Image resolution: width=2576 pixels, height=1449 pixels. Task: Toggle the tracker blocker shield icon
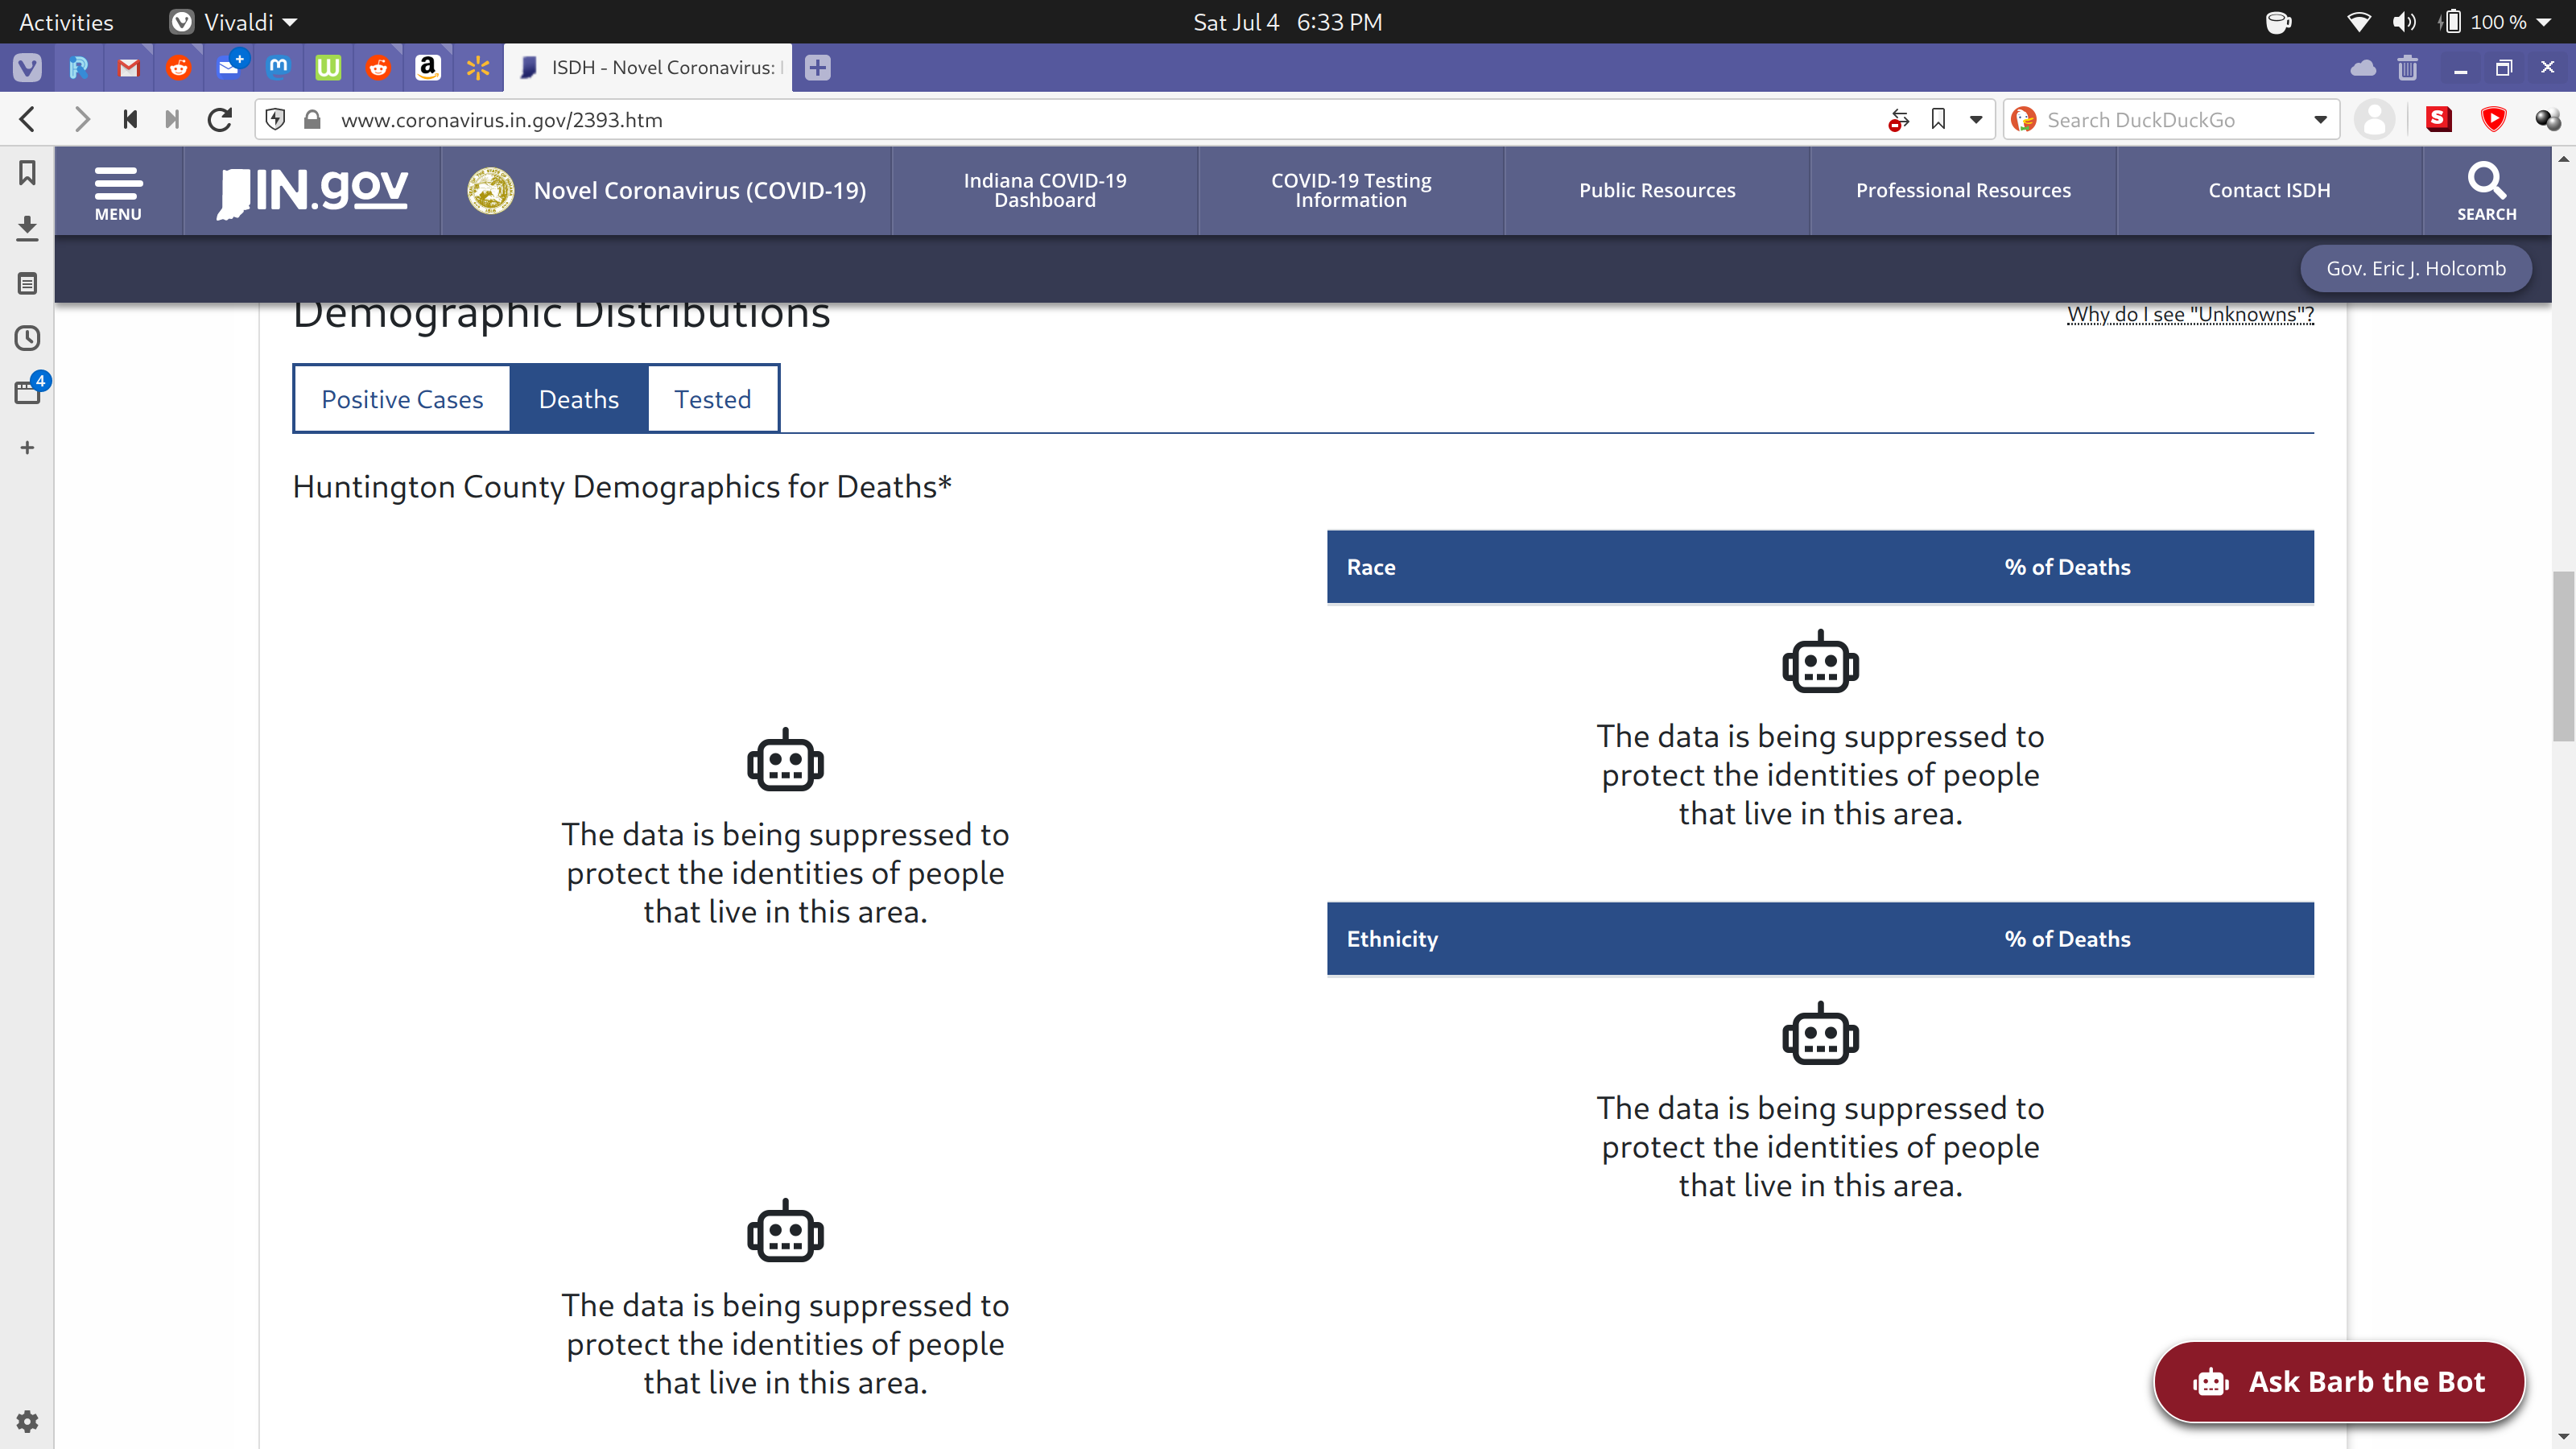(276, 120)
